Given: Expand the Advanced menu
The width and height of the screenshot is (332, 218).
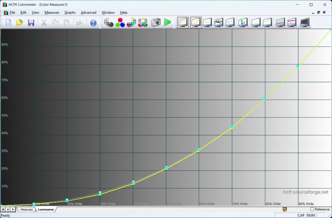Looking at the screenshot, I should (x=88, y=12).
